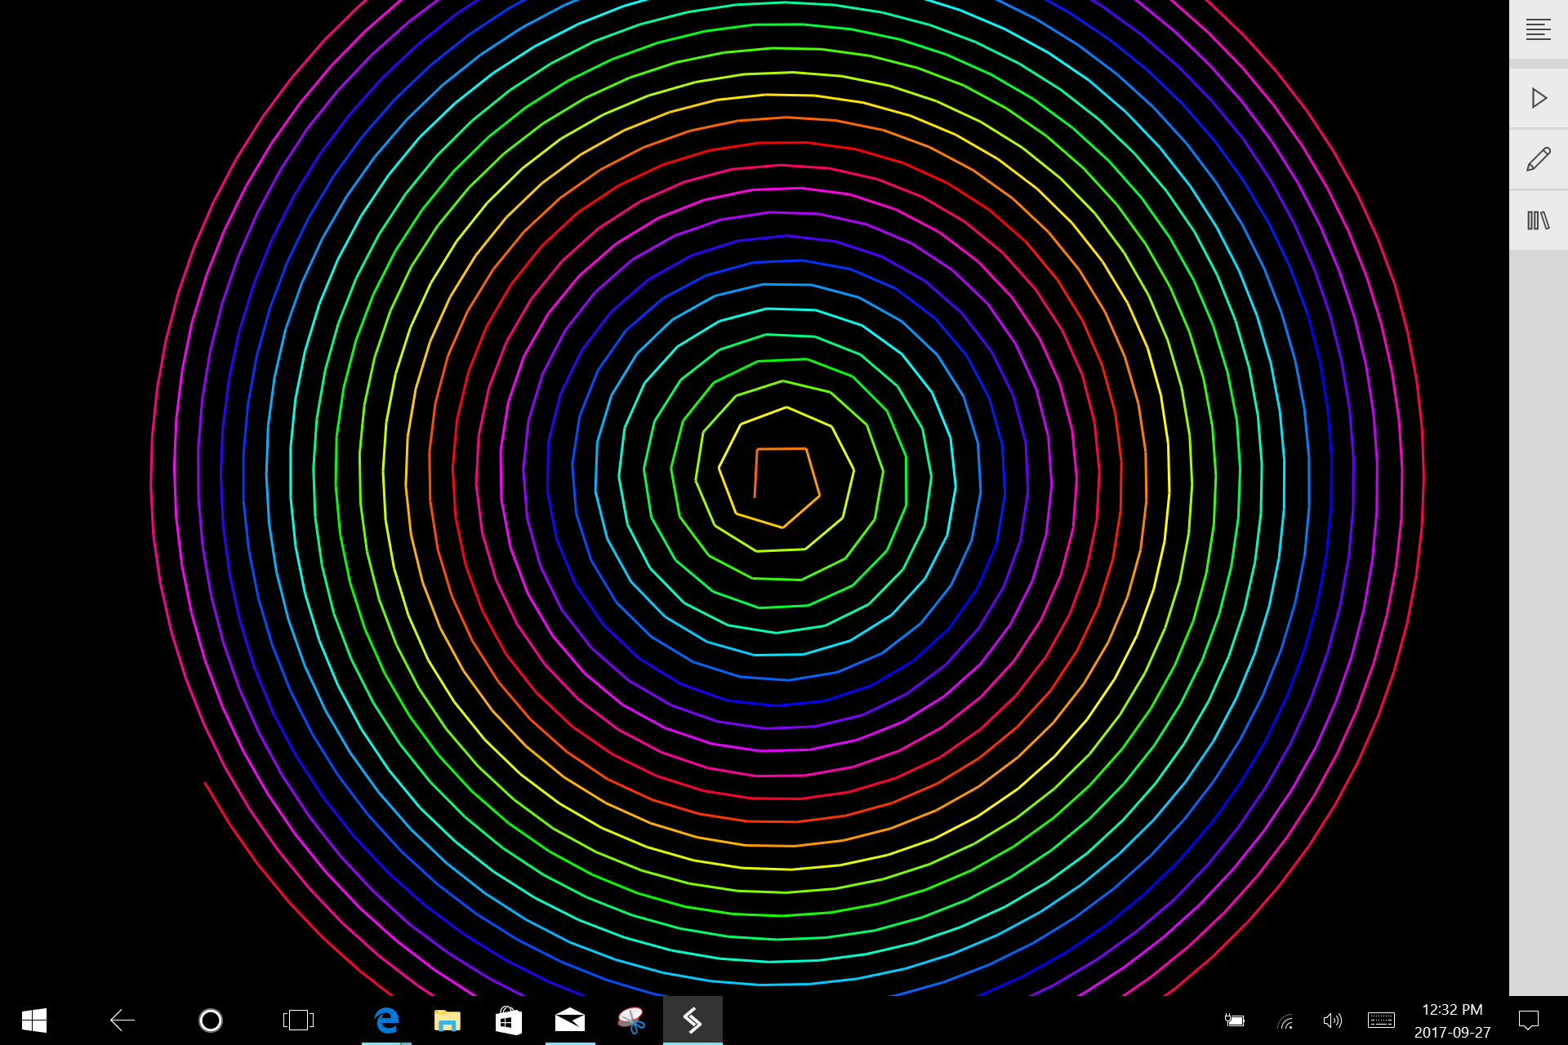Open the Action Center notifications icon

click(x=1528, y=1020)
